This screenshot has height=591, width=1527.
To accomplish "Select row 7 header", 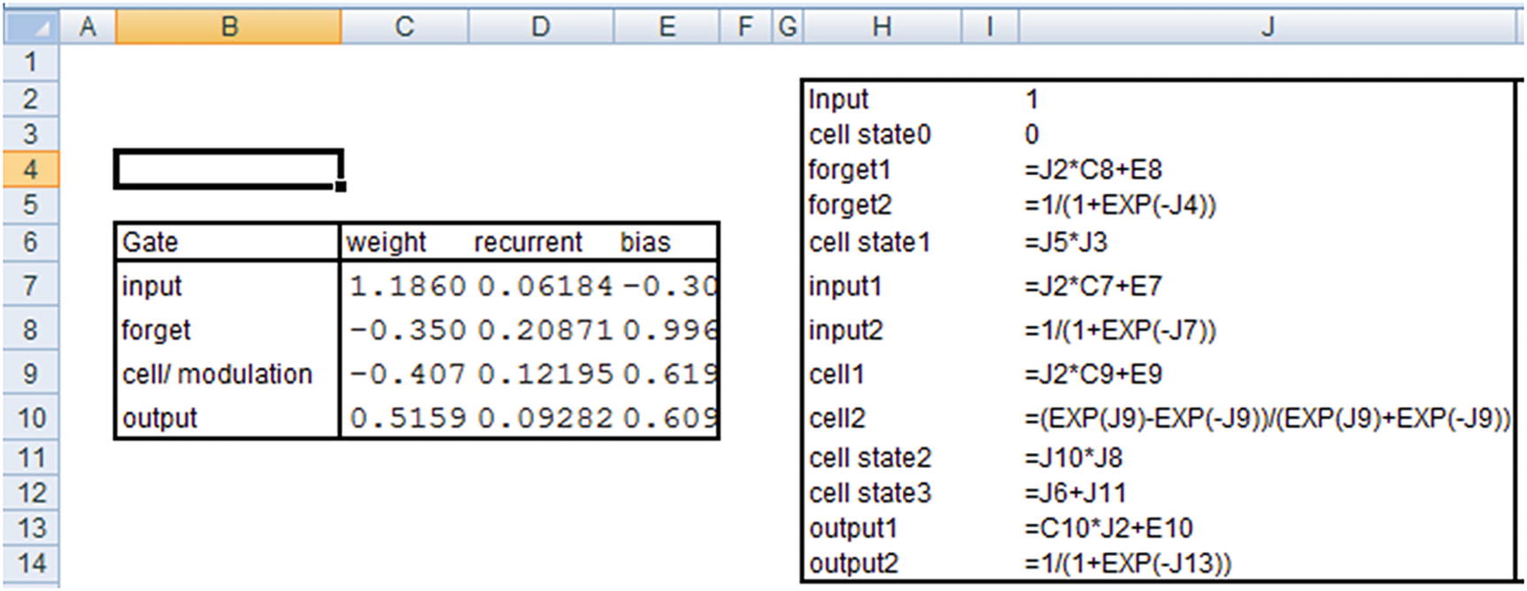I will [x=31, y=286].
